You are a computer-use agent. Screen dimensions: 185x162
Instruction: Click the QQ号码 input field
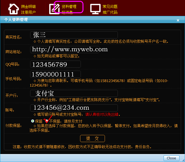(55, 64)
